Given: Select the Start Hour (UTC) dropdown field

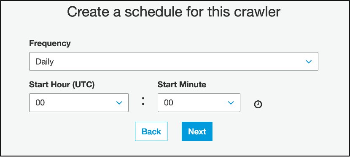Looking at the screenshot, I should coord(79,102).
